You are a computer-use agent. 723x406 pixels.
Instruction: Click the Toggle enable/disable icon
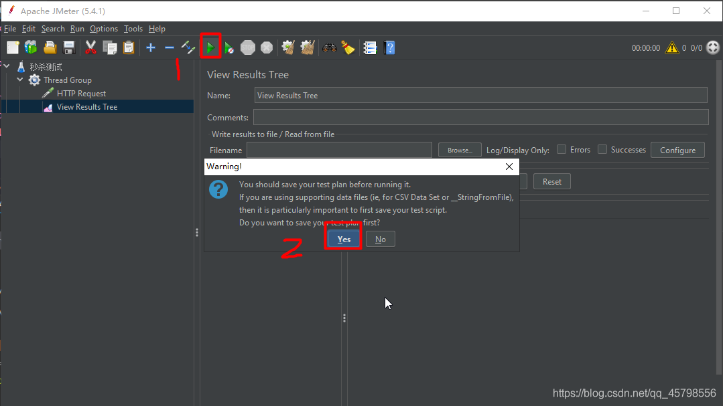click(188, 47)
